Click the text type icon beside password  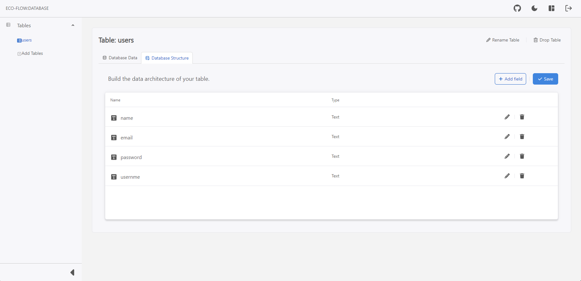pyautogui.click(x=114, y=157)
